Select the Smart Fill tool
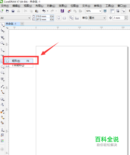The height and width of the screenshot is (155, 130). (2, 123)
